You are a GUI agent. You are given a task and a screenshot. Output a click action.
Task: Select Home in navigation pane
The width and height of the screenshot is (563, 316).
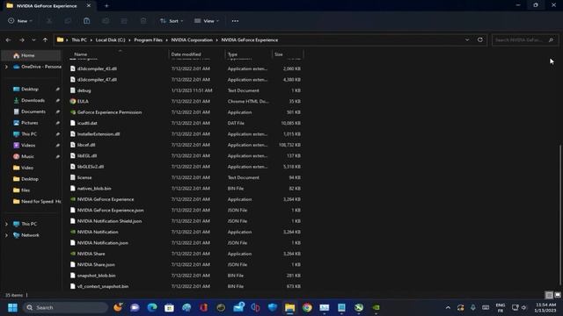point(31,55)
